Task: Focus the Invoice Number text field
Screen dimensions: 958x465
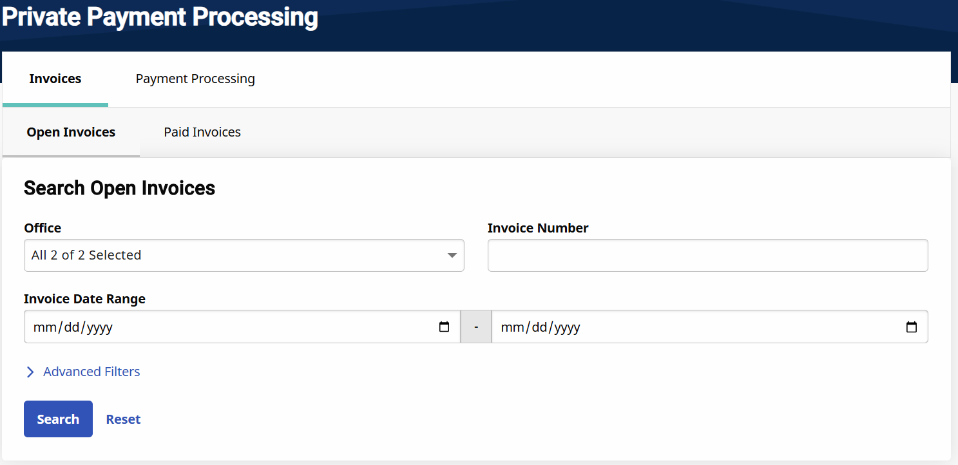Action: pos(707,256)
